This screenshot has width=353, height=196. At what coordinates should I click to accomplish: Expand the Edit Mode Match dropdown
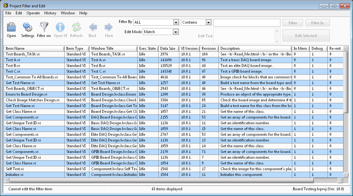pyautogui.click(x=175, y=32)
